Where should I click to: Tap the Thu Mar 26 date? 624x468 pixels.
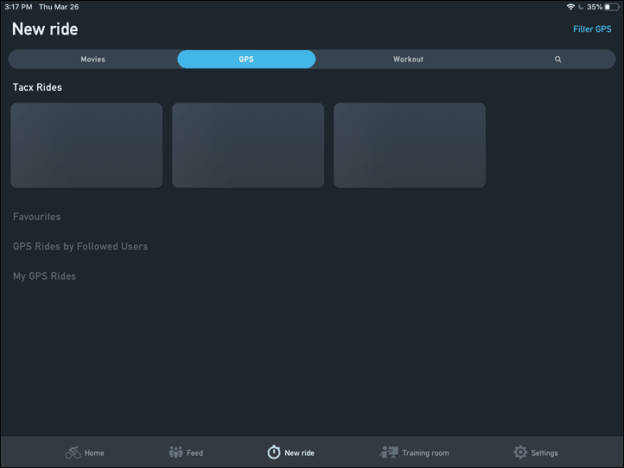click(x=59, y=7)
